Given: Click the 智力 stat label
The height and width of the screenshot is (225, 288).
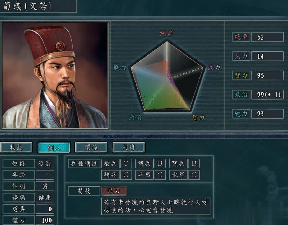Looking at the screenshot, I should [x=241, y=76].
